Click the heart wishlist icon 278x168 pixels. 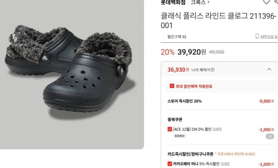point(266,2)
